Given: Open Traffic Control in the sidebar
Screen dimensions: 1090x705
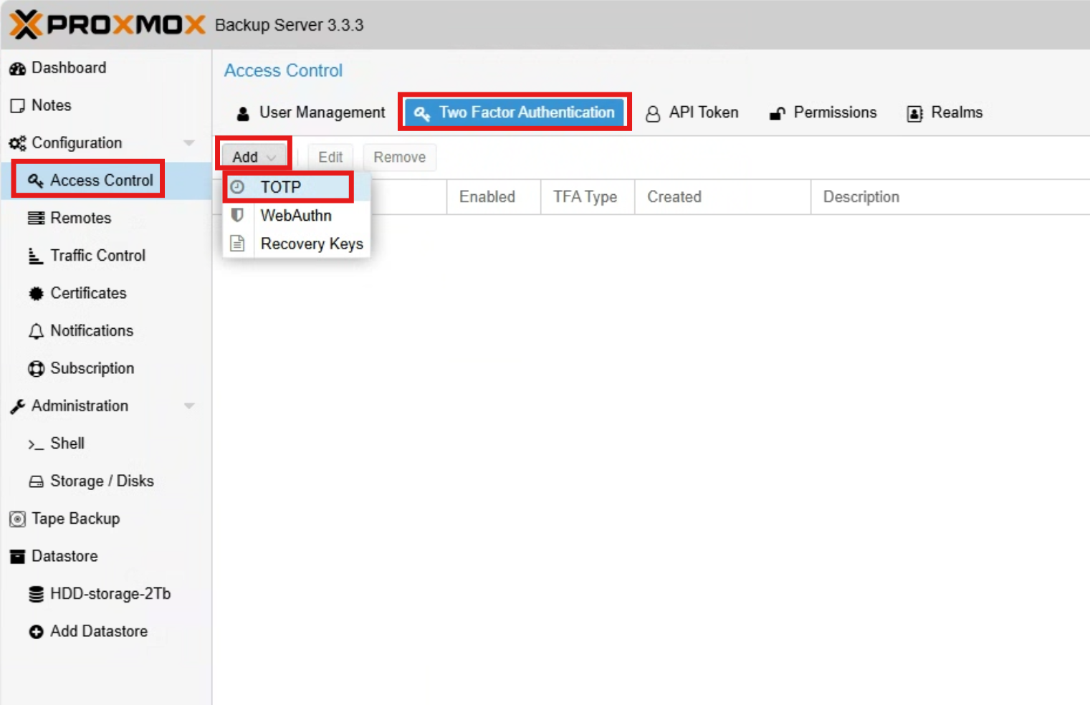Looking at the screenshot, I should point(106,256).
